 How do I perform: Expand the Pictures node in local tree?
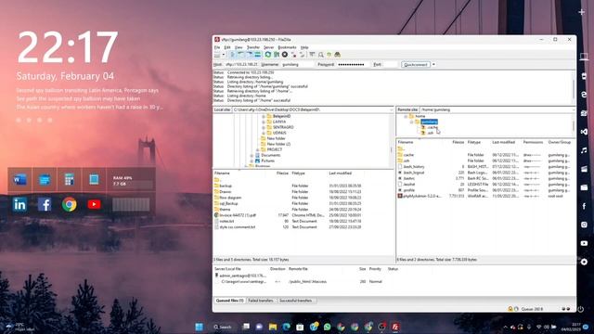(x=252, y=161)
